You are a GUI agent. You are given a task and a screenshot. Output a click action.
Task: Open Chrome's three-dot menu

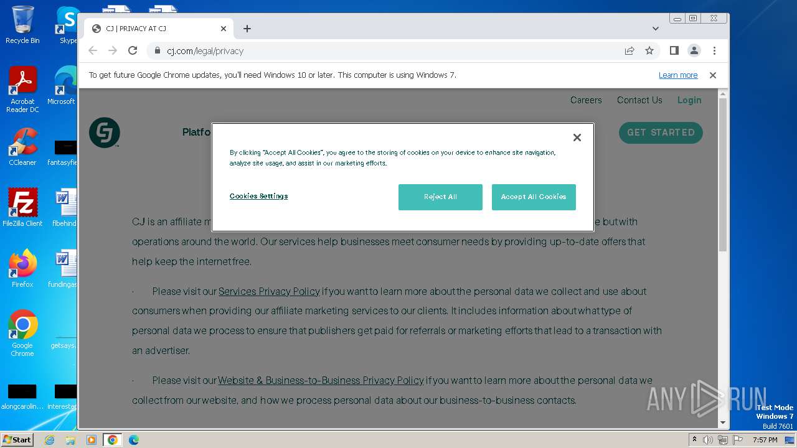coord(714,51)
